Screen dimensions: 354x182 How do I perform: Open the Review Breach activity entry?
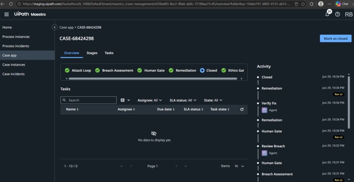273,146
